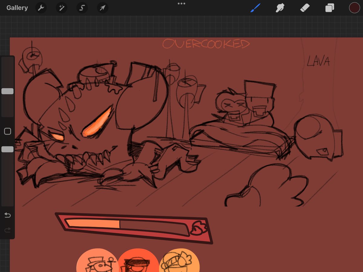Click the brush opacity slider handle
The image size is (363, 272).
pyautogui.click(x=7, y=149)
